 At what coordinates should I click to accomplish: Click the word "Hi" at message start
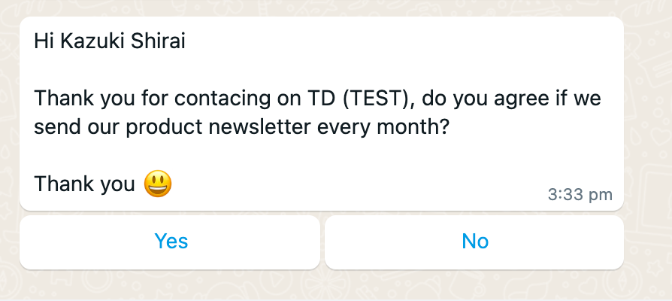tap(44, 41)
